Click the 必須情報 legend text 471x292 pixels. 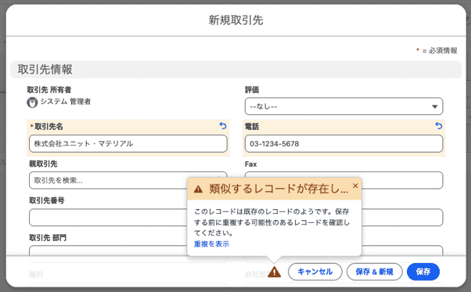443,50
